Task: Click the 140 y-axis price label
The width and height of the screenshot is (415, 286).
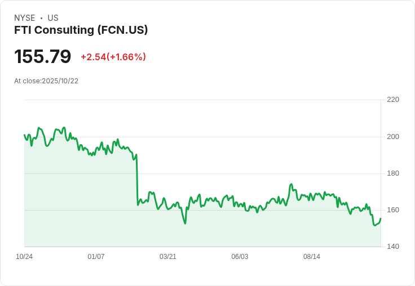Action: click(392, 247)
